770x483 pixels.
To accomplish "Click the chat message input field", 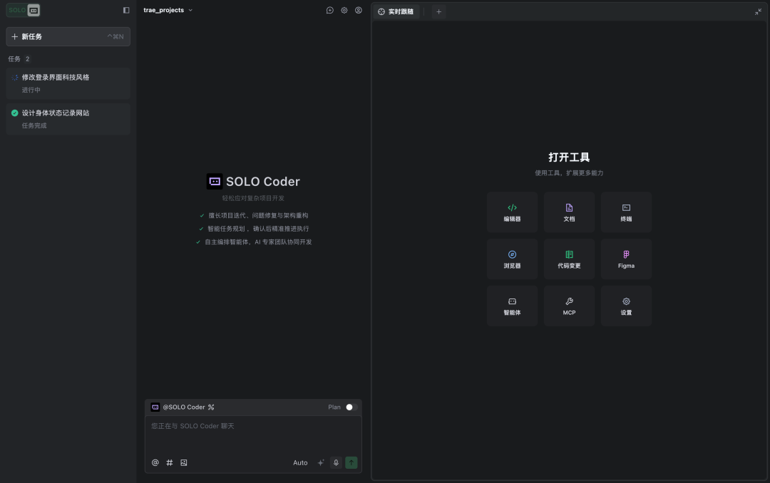I will pos(253,433).
